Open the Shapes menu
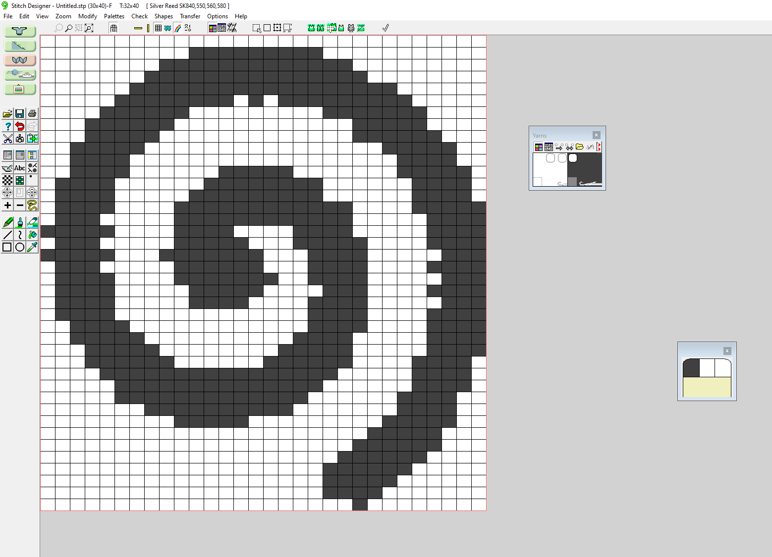772x557 pixels. point(164,16)
